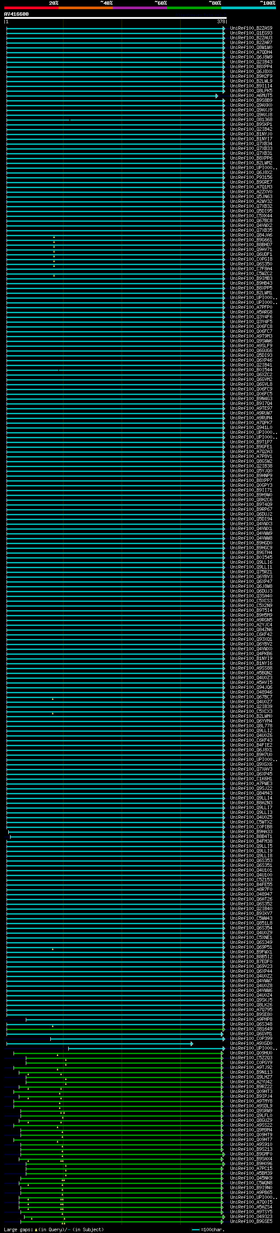Select the UniRef100_B9GSE5 label

251,1222
